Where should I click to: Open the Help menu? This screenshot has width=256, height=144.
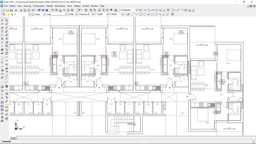(102, 6)
